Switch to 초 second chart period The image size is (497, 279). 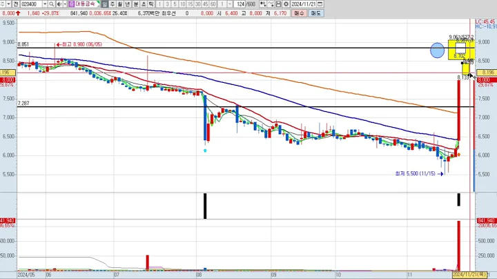[x=144, y=4]
